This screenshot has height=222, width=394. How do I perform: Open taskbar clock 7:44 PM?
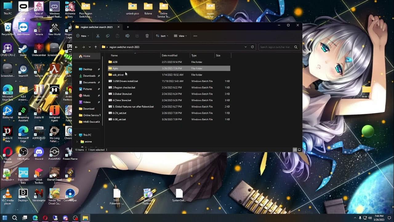[379, 218]
